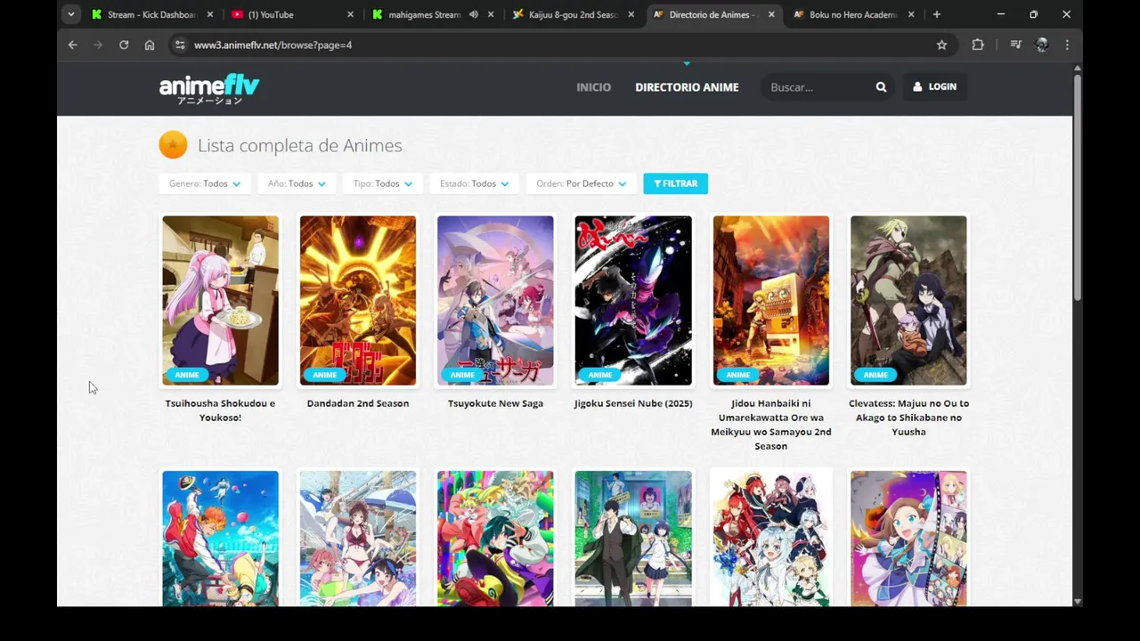Close the Directorio de Animes tab
Image resolution: width=1140 pixels, height=641 pixels.
771,14
